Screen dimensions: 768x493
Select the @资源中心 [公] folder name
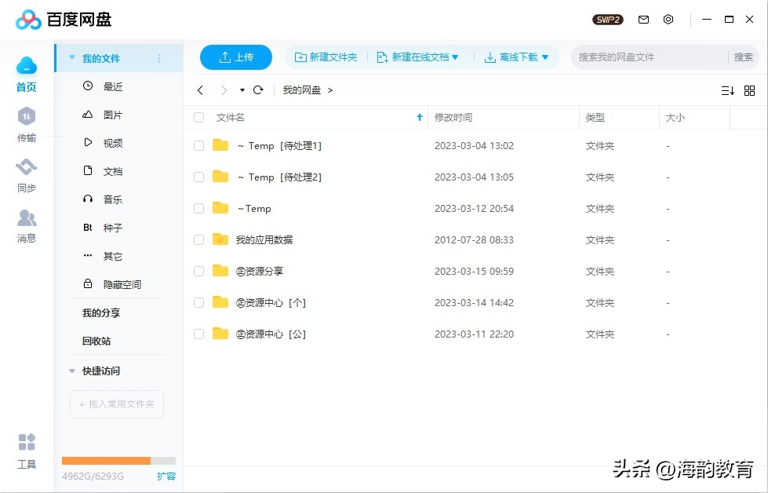(271, 334)
